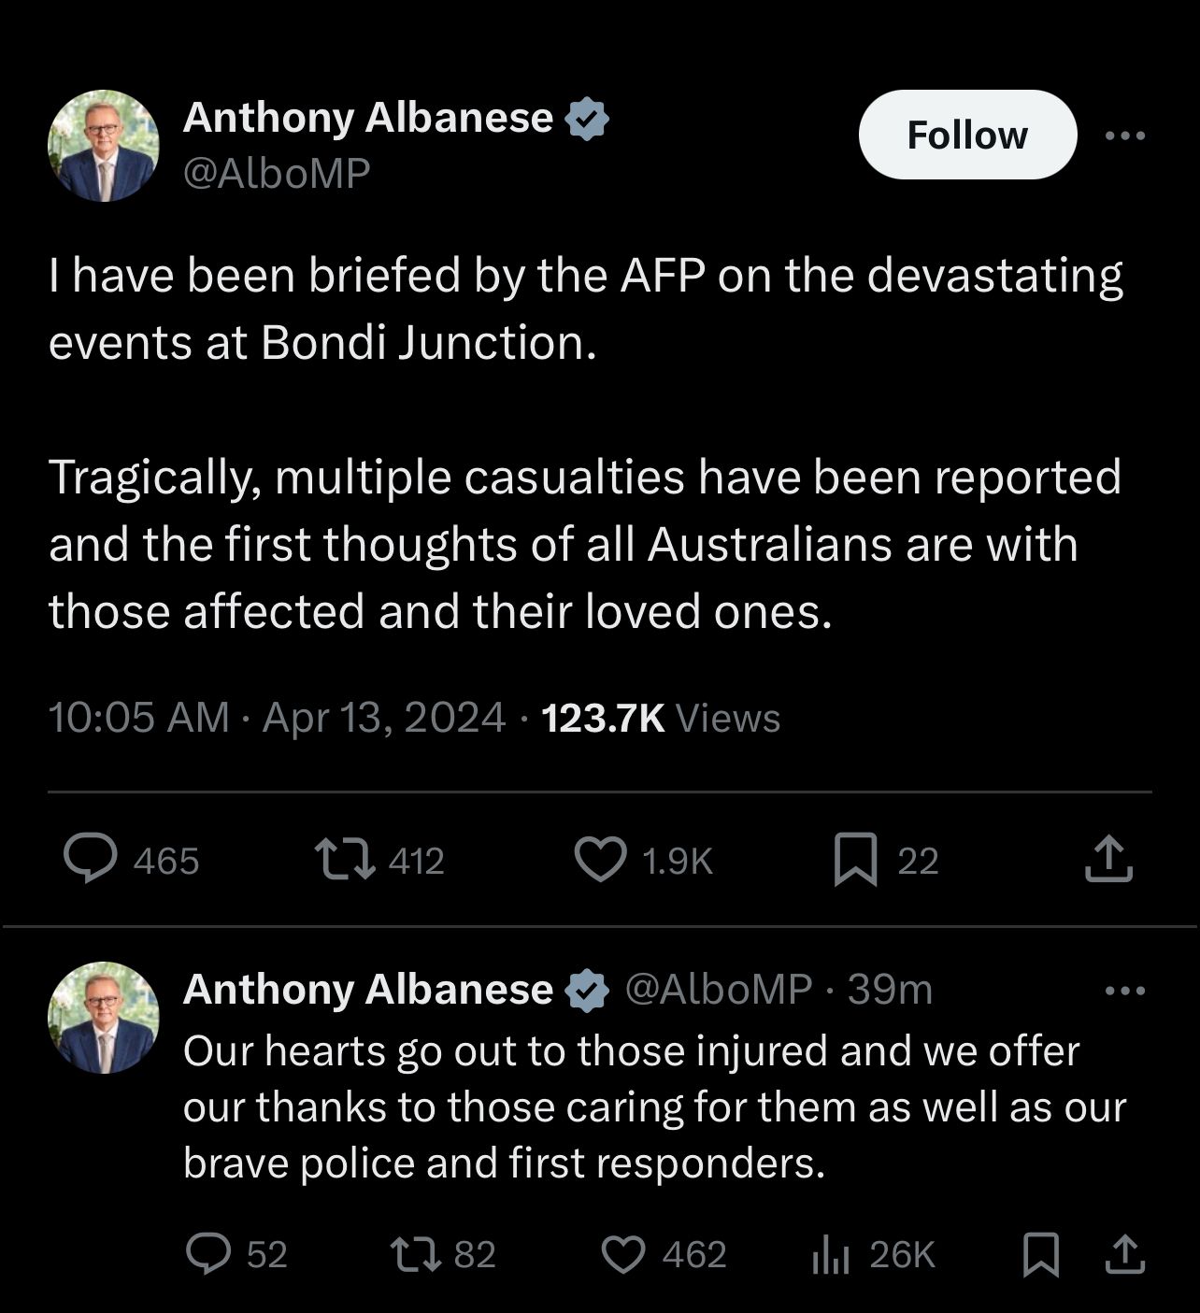Viewport: 1200px width, 1313px height.
Task: View analytics showing 26K views
Action: [831, 1254]
